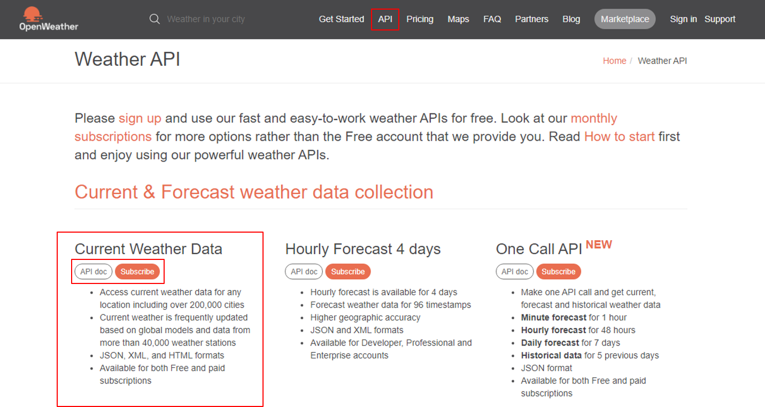Subscribe to Hourly Forecast 4 days
Image resolution: width=765 pixels, height=407 pixels.
pos(347,272)
